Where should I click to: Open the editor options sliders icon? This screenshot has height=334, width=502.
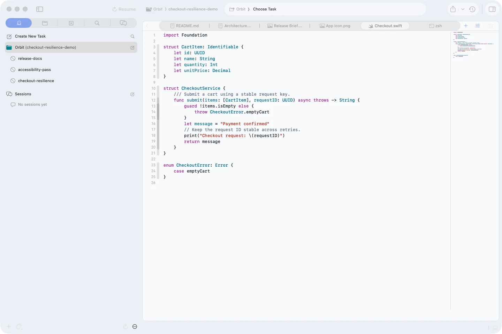(478, 26)
